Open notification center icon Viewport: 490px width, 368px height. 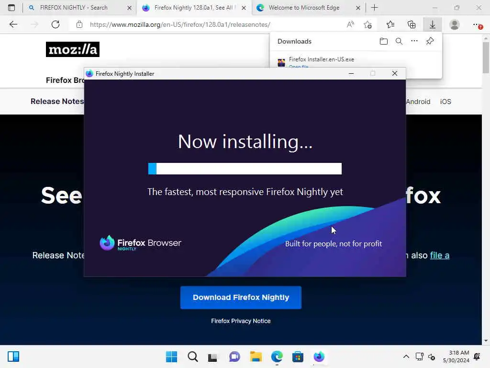477,356
